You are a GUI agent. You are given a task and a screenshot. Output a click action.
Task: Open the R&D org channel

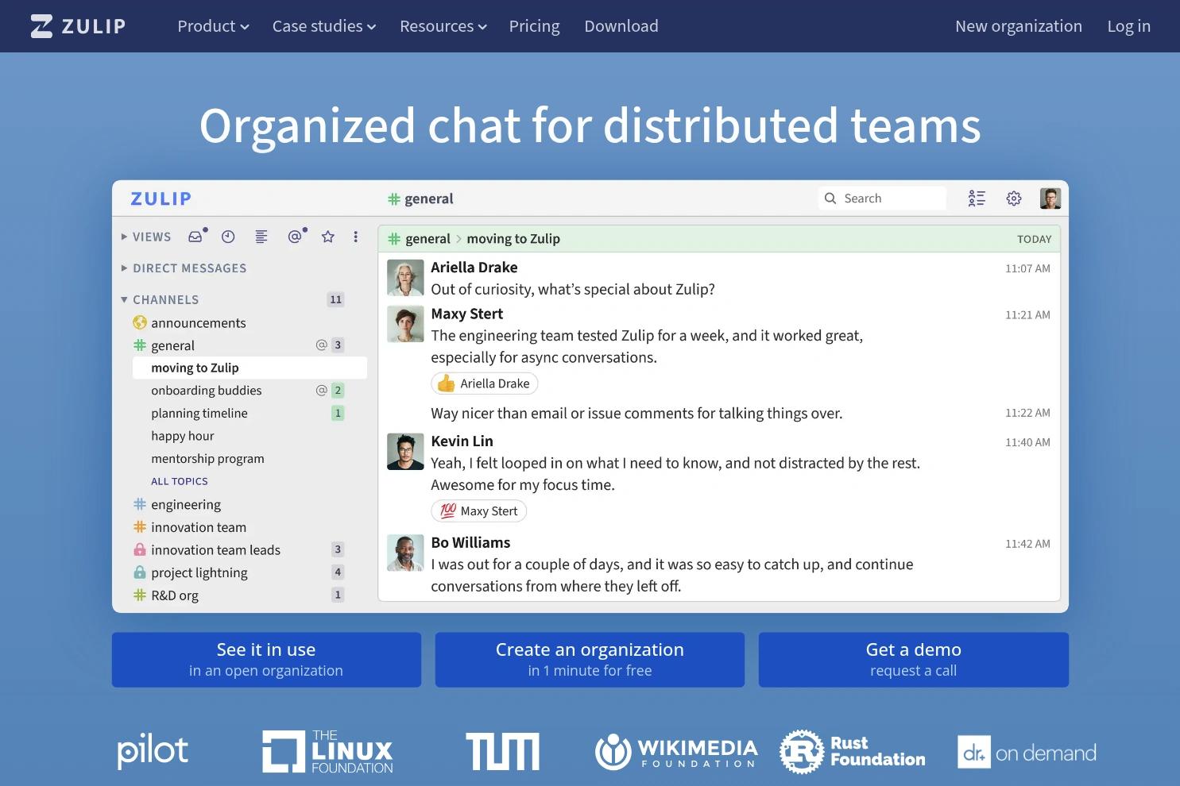coord(175,595)
